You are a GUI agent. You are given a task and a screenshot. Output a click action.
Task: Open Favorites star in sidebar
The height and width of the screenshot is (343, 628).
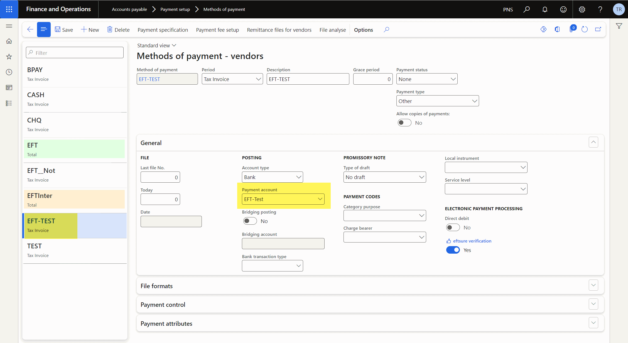(9, 57)
